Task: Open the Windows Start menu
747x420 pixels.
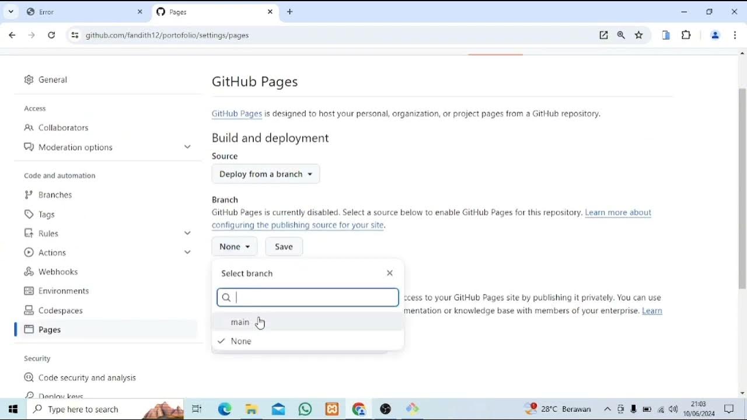Action: tap(13, 409)
